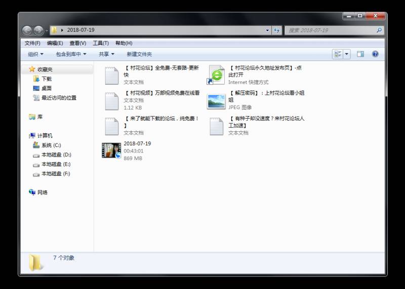Open the JPEG image file icon
This screenshot has height=289, width=405.
217,101
